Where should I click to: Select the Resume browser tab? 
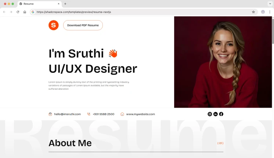tap(40, 4)
